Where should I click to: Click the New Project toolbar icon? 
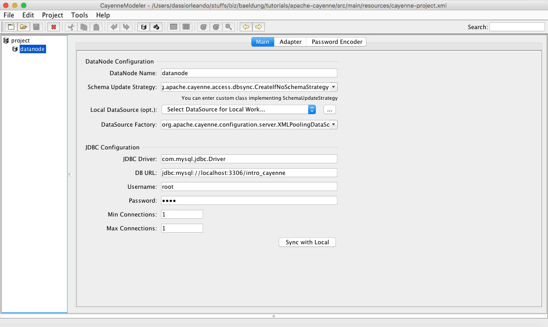[x=11, y=27]
